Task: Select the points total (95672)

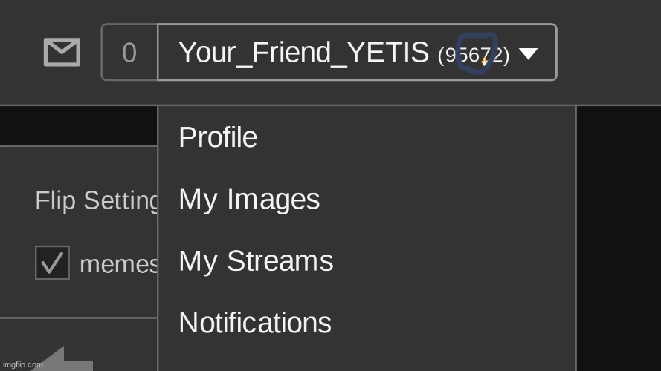Action: point(474,55)
